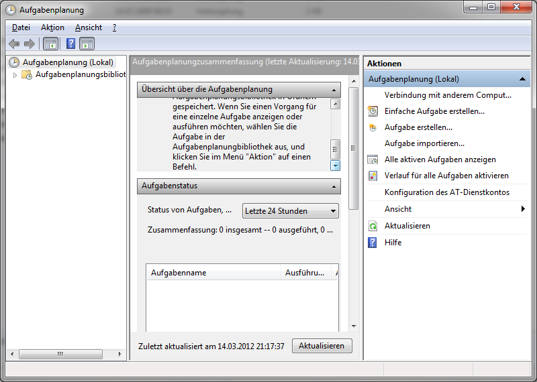537x382 pixels.
Task: Click Einfache Aufgabe erstellen action
Action: pos(434,111)
